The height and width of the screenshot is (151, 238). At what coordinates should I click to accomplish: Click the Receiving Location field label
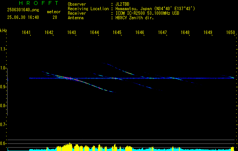tap(88, 9)
